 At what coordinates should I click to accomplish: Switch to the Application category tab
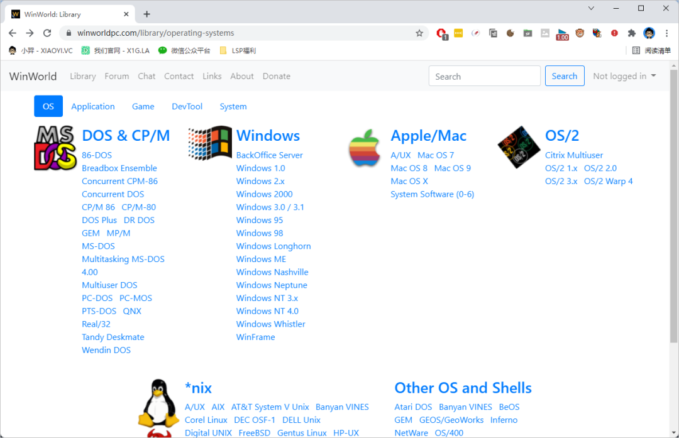pos(93,106)
